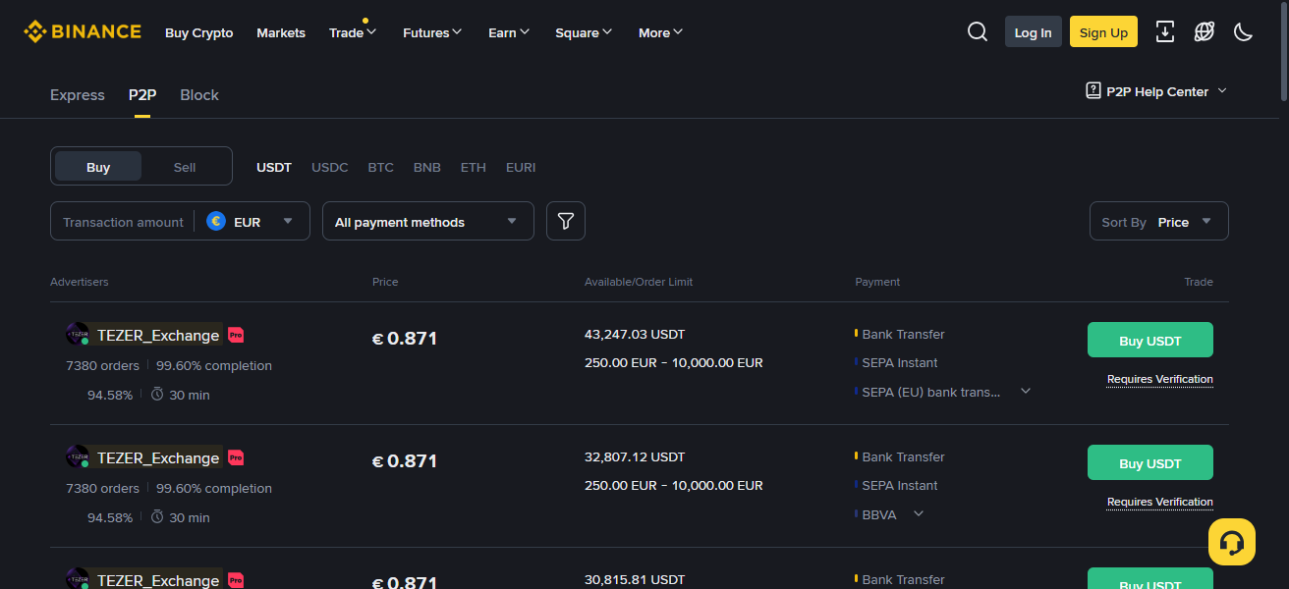Select the EURI coin tab
Viewport: 1289px width, 589px height.
(521, 167)
